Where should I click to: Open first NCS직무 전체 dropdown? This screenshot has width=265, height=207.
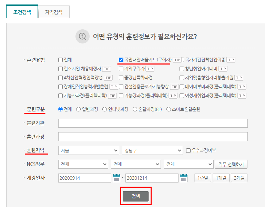(x=83, y=164)
